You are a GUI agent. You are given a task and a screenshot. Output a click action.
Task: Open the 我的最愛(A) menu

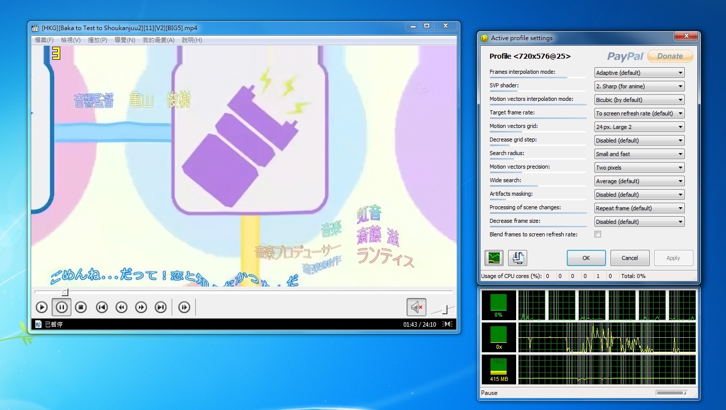tap(159, 40)
